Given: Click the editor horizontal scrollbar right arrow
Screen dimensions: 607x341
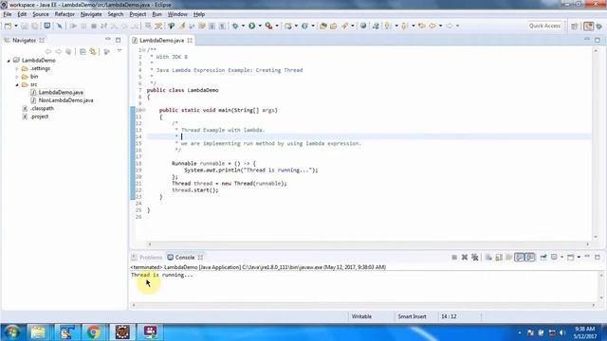Looking at the screenshot, I should [588, 244].
